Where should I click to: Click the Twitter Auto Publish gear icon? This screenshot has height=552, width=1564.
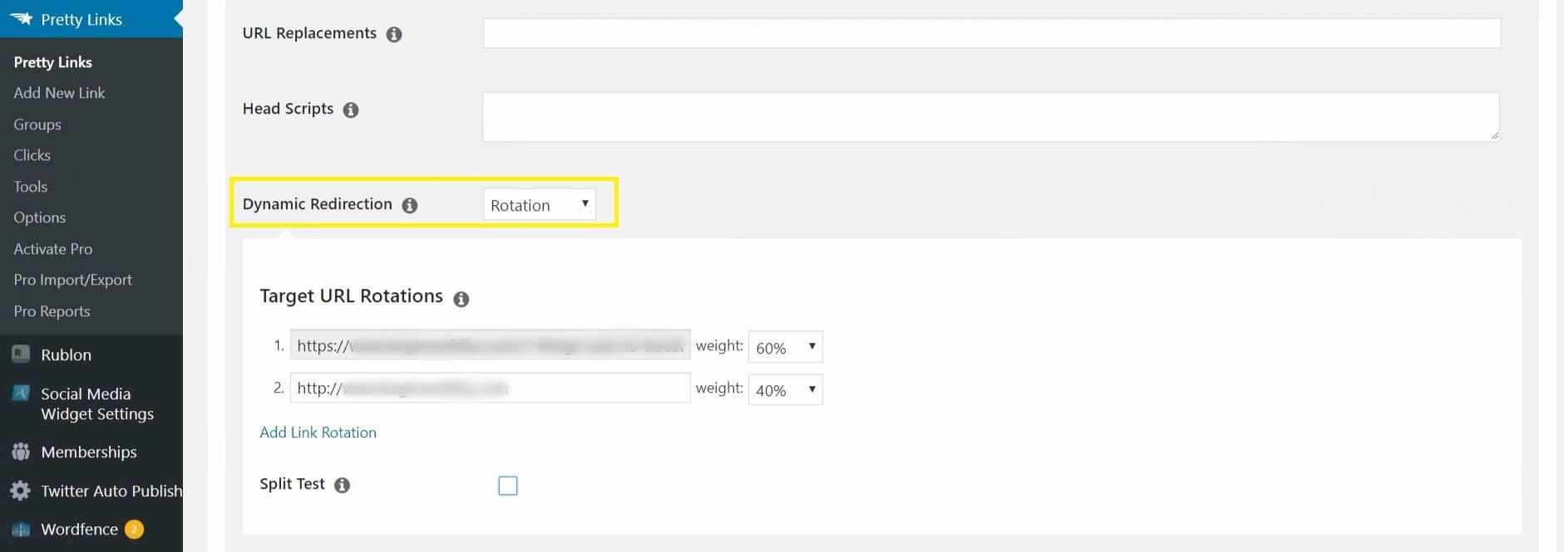coord(21,491)
